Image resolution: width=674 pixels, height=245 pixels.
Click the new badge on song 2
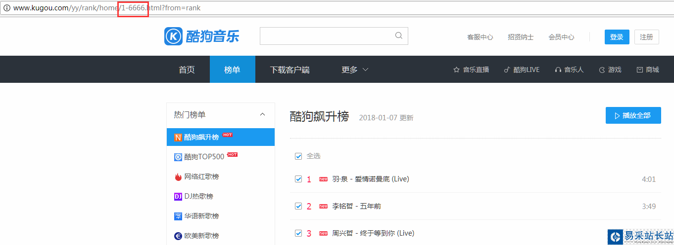[x=324, y=207]
